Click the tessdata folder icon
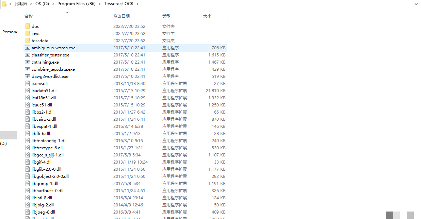This screenshot has width=421, height=219. pos(28,40)
